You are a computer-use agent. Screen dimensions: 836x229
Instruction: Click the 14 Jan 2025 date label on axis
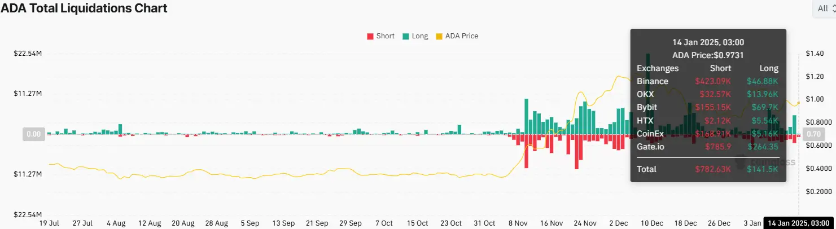tap(798, 223)
